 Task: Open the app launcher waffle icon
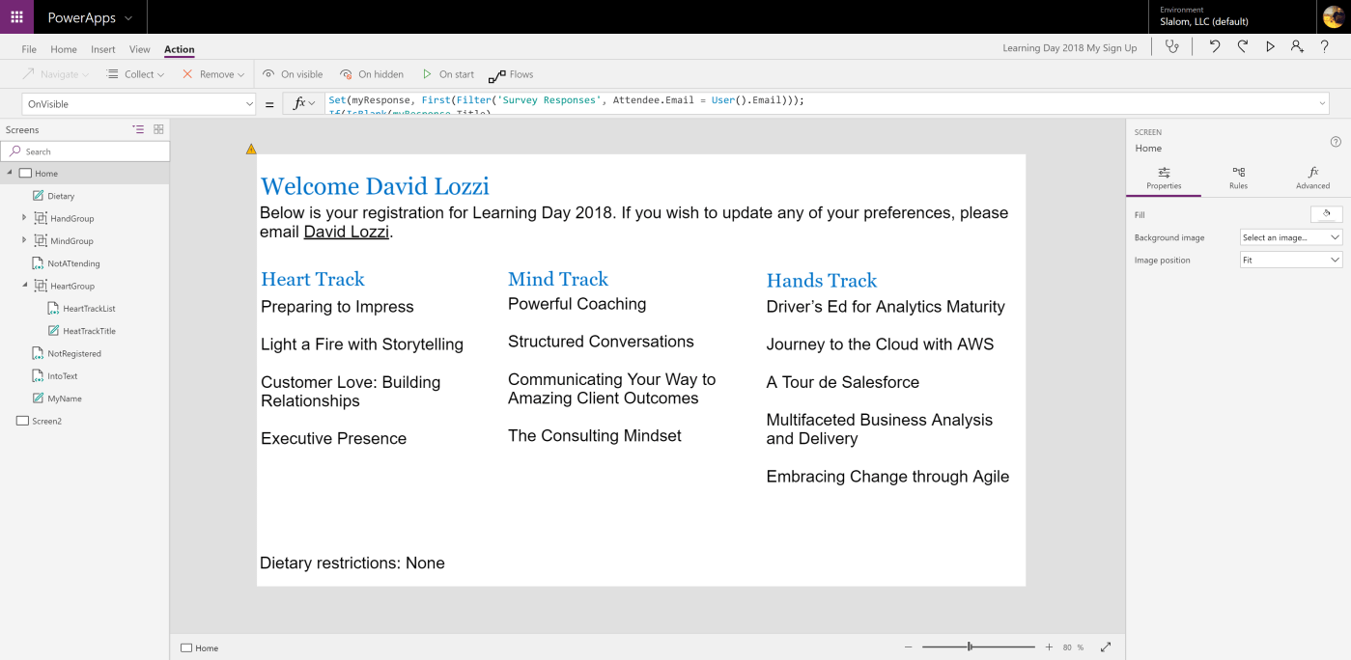coord(16,17)
